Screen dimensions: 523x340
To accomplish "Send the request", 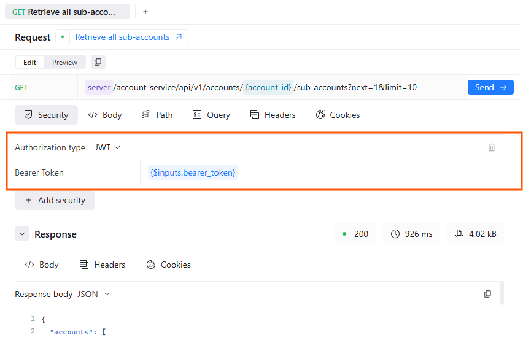I will coord(490,87).
